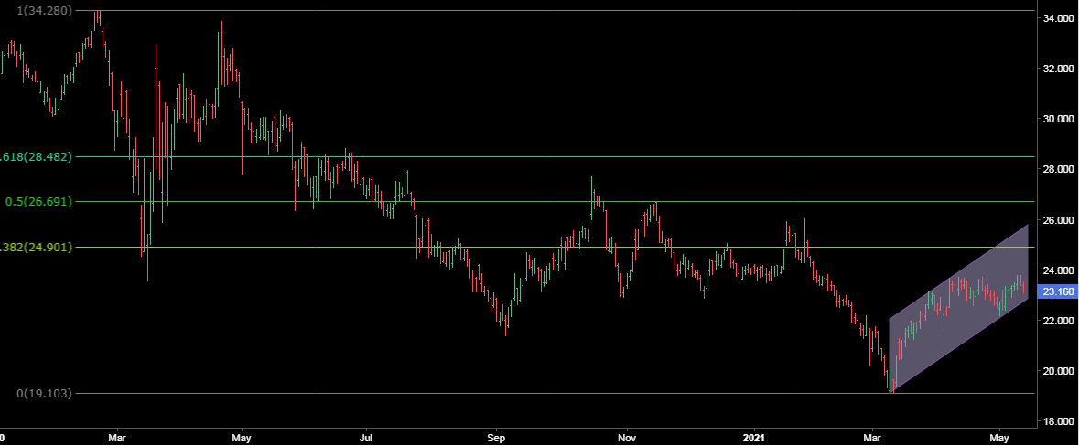Screen dimensions: 1079x445
Task: Click the 34.000 price axis label
Action: [1058, 18]
